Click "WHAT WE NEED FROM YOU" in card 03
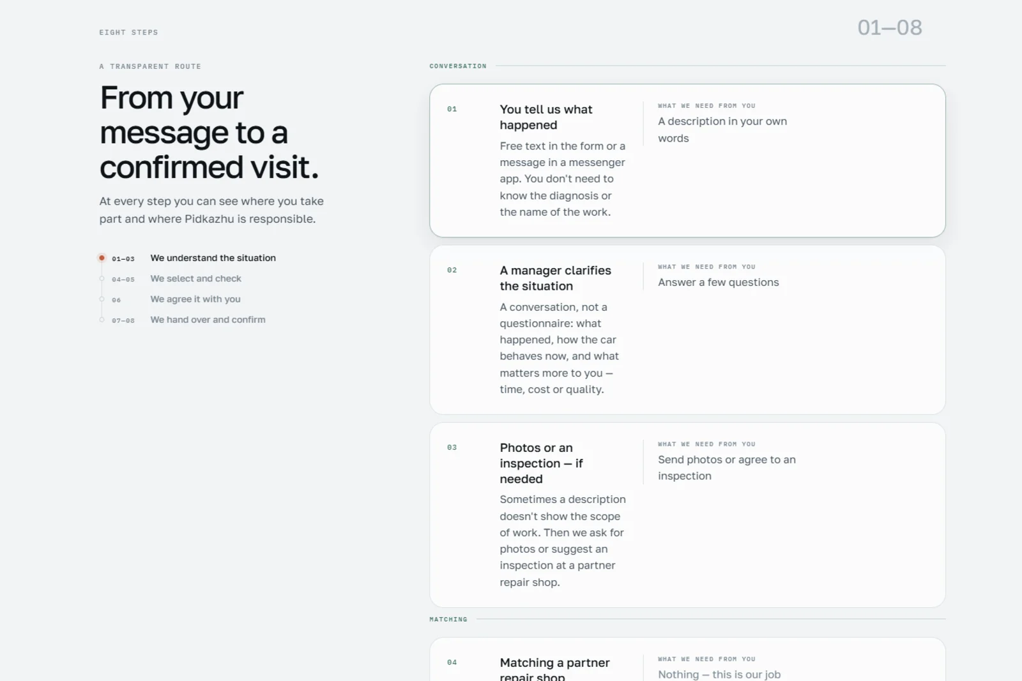The width and height of the screenshot is (1022, 681). coord(706,444)
